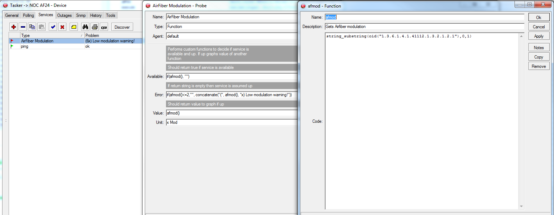Open Notes for the afmod function
The width and height of the screenshot is (554, 215).
tap(539, 47)
